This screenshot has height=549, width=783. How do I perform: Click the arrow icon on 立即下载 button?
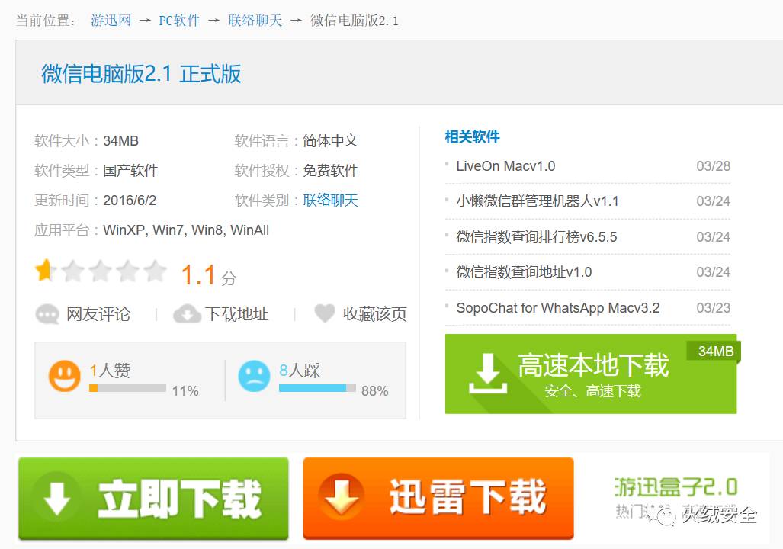[x=58, y=499]
